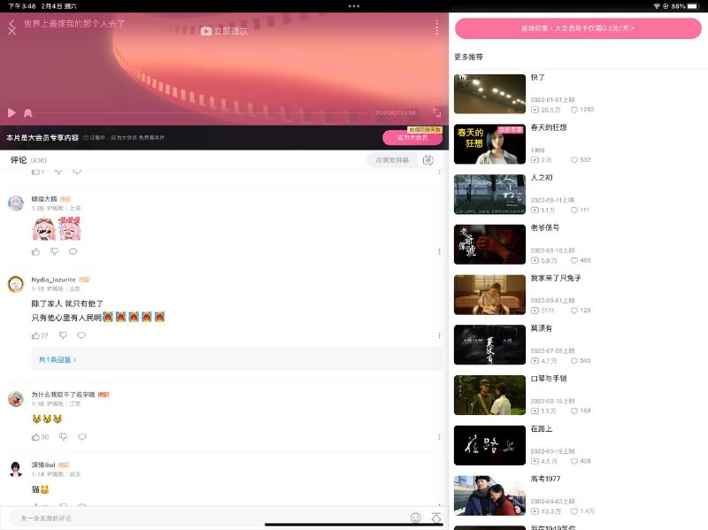Screen dimensions: 708x530
Task: Expand 共1条回复 replies
Action: (x=58, y=360)
